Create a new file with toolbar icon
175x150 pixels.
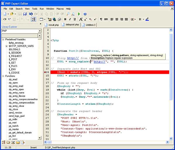(x=5, y=14)
